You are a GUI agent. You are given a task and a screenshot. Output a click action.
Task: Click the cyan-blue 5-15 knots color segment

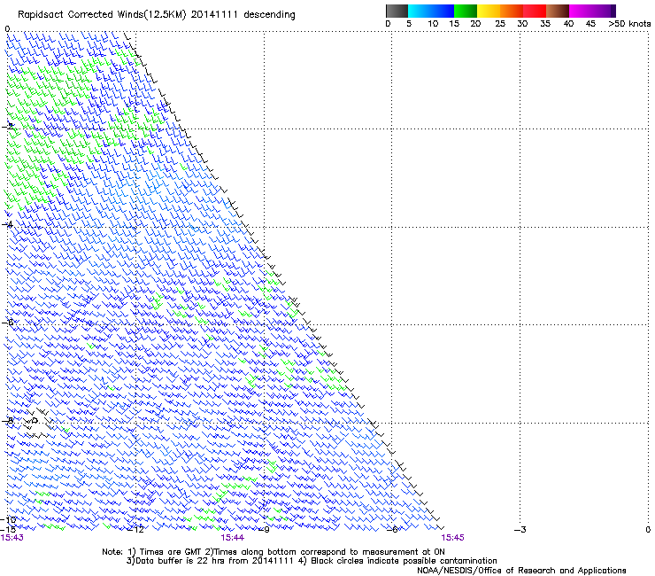click(431, 11)
